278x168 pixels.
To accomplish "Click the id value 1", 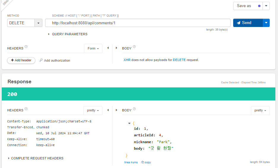I will point(145,129).
